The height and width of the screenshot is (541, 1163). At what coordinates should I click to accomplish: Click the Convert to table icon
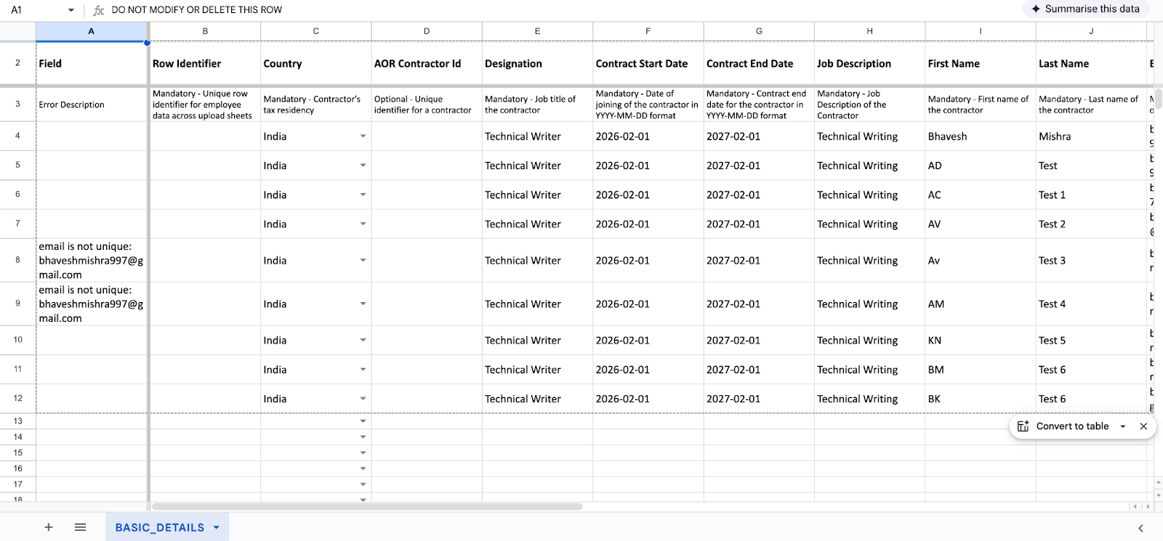pyautogui.click(x=1023, y=426)
